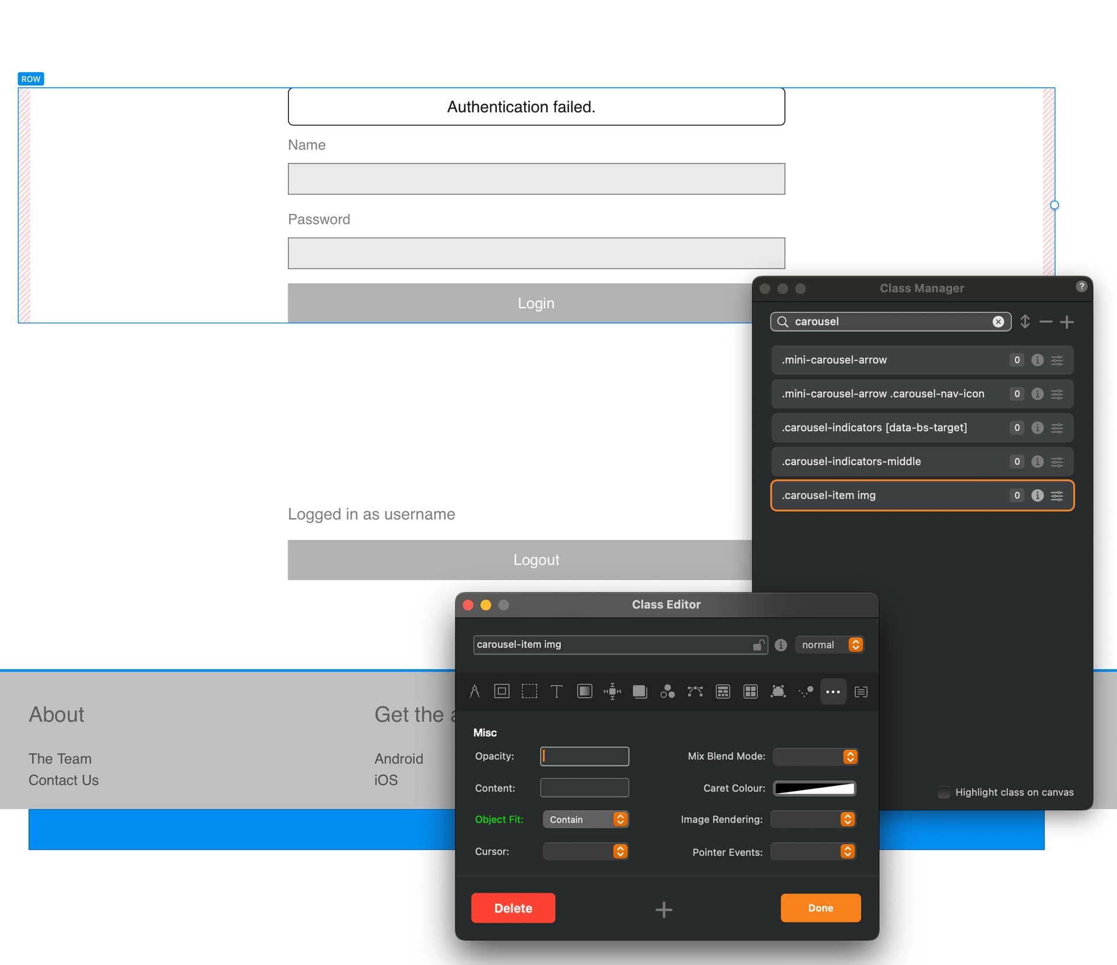Screen dimensions: 1117x965
Task: Select the Background gradient tab icon
Action: (x=584, y=691)
